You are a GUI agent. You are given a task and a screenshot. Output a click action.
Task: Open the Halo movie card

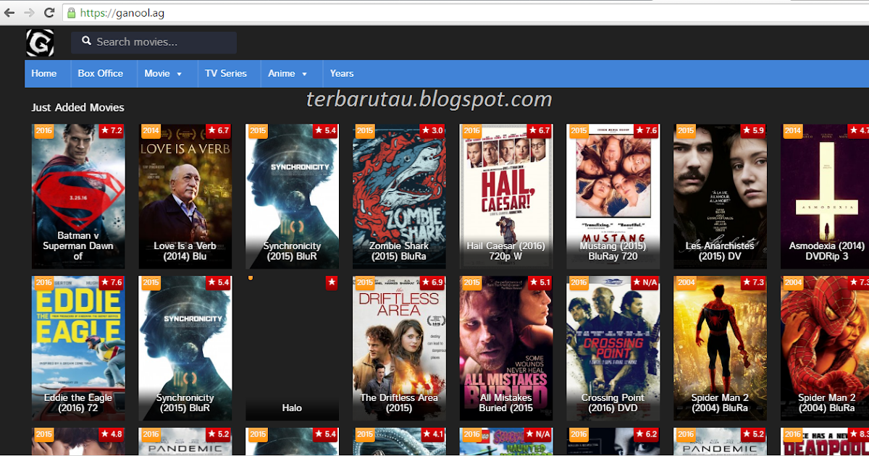292,348
